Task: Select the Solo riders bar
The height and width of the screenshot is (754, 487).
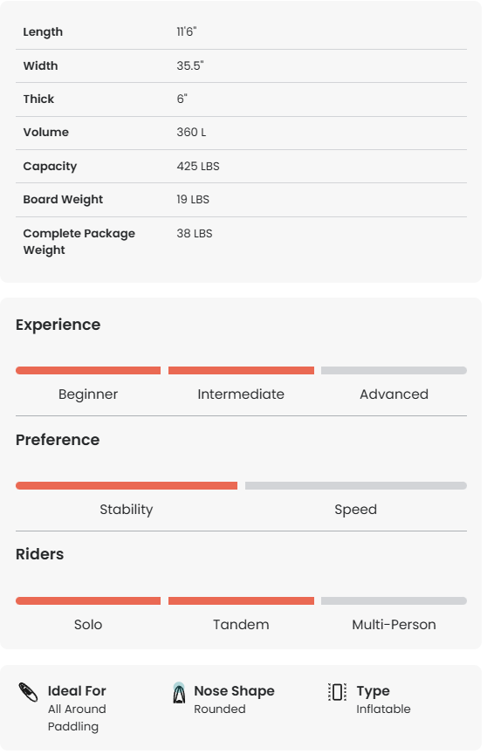Action: click(88, 600)
